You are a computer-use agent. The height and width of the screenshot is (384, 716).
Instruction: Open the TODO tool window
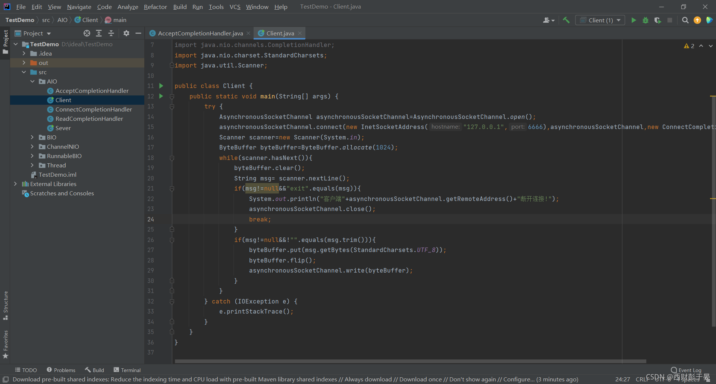(26, 370)
